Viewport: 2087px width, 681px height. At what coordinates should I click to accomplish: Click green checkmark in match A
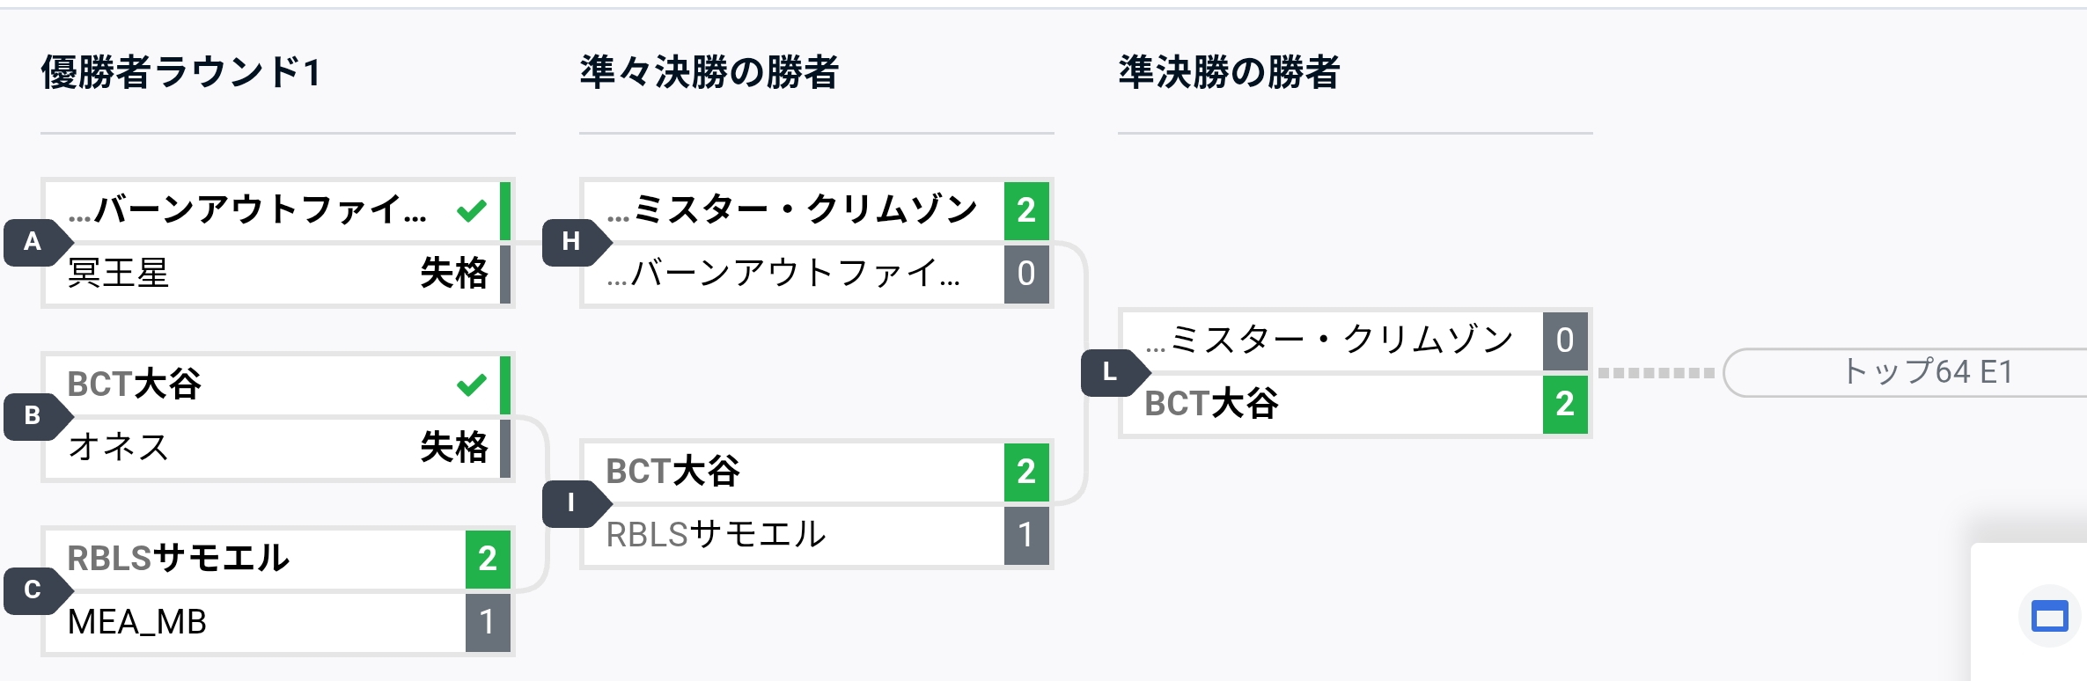[x=472, y=210]
